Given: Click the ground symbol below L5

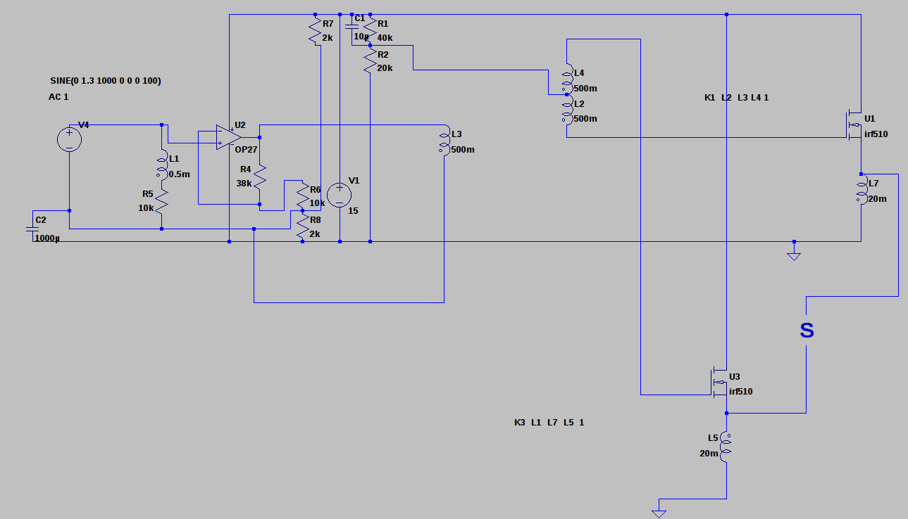Looking at the screenshot, I should click(x=659, y=513).
